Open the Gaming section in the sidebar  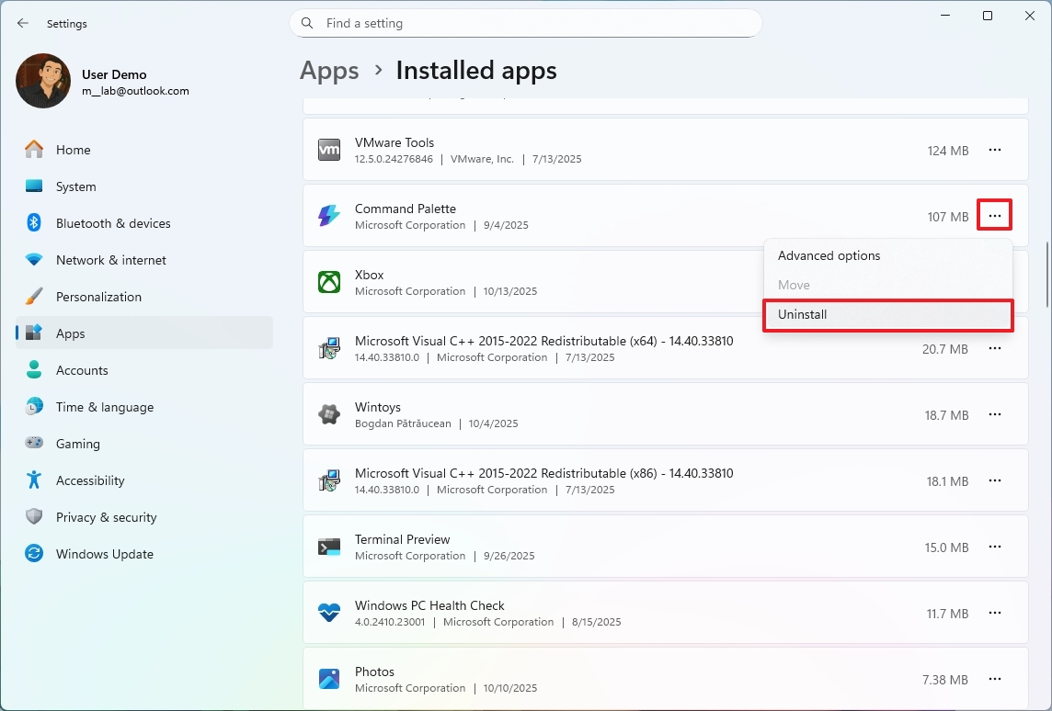77,444
